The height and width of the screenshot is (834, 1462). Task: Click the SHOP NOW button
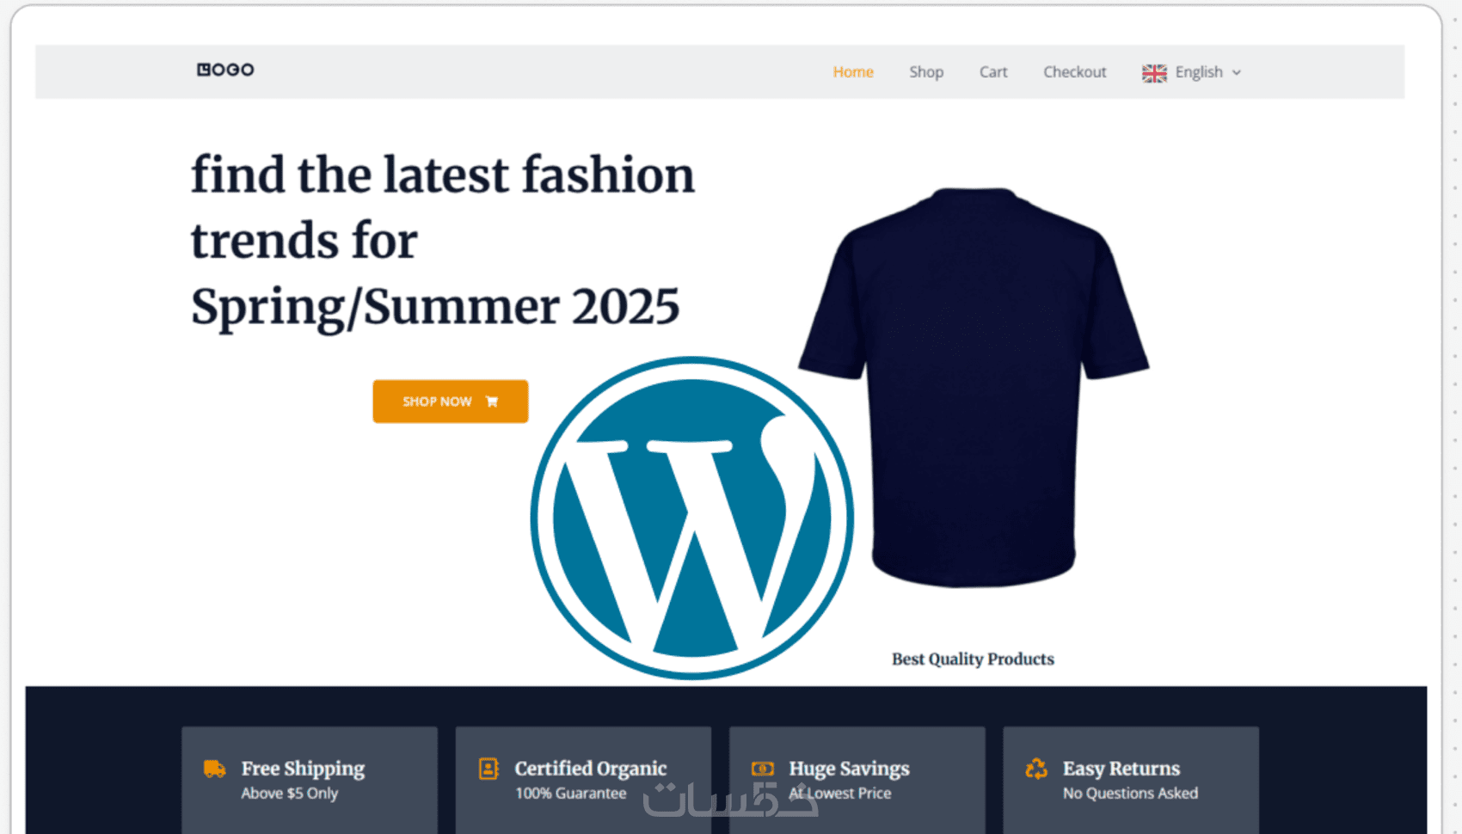click(451, 402)
